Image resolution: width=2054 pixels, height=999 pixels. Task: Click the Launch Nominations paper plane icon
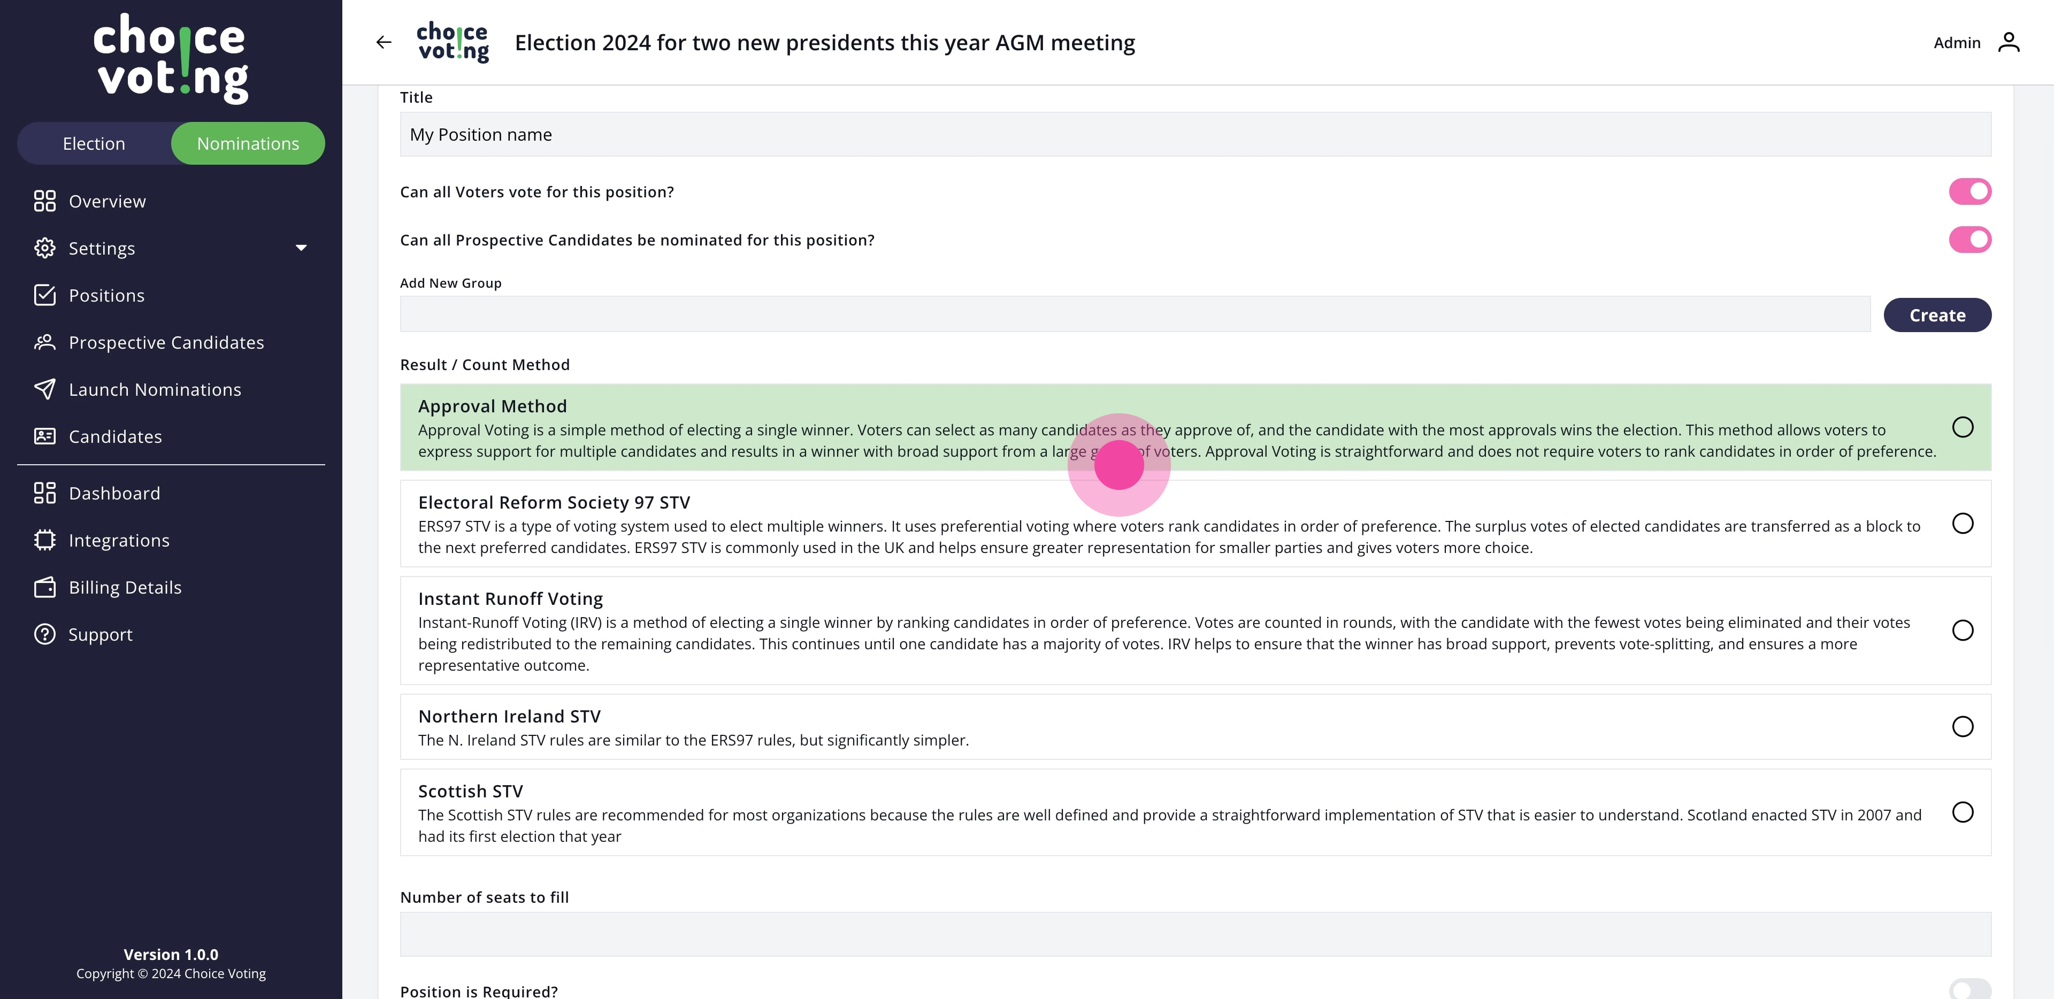[44, 389]
